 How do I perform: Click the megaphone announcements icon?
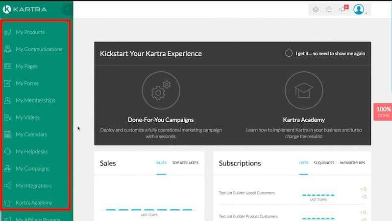(x=343, y=9)
